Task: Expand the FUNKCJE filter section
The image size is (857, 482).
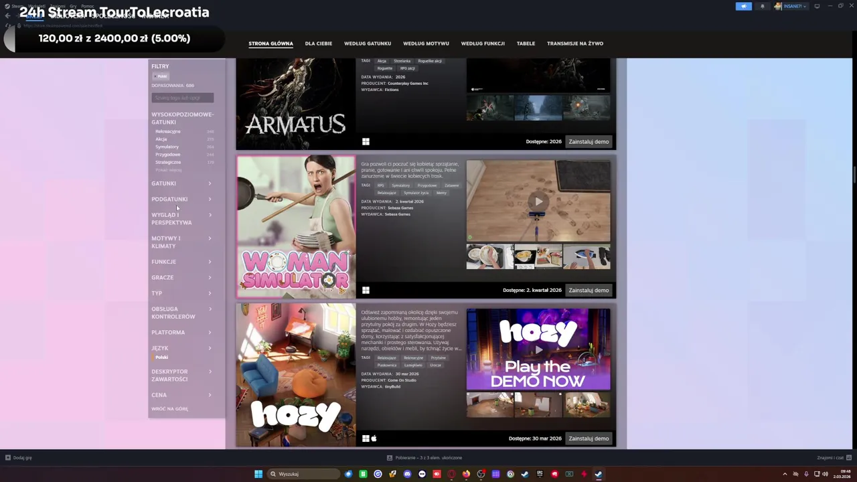Action: [181, 262]
